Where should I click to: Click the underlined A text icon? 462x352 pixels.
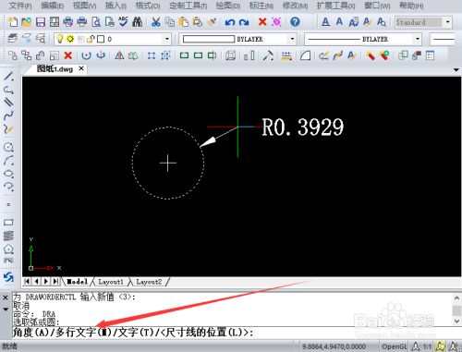pos(325,22)
